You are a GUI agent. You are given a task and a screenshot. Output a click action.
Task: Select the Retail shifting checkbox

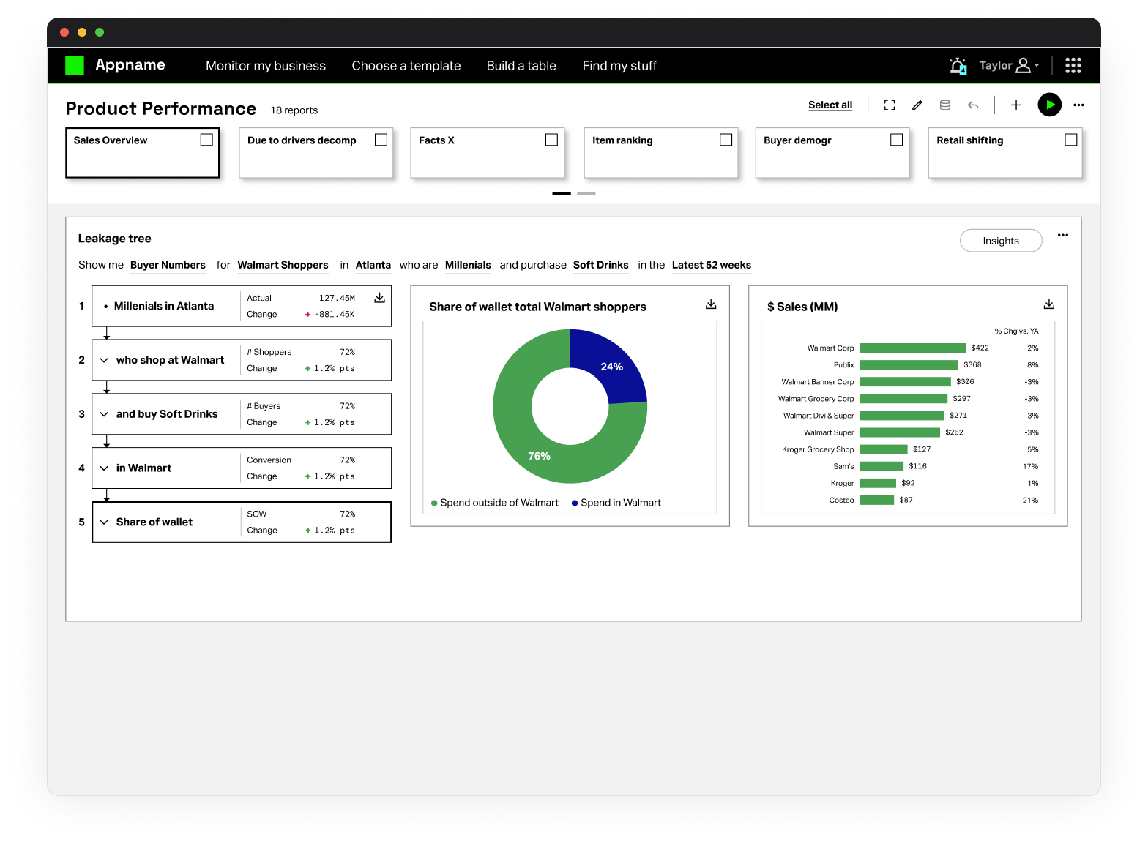[x=1070, y=140]
